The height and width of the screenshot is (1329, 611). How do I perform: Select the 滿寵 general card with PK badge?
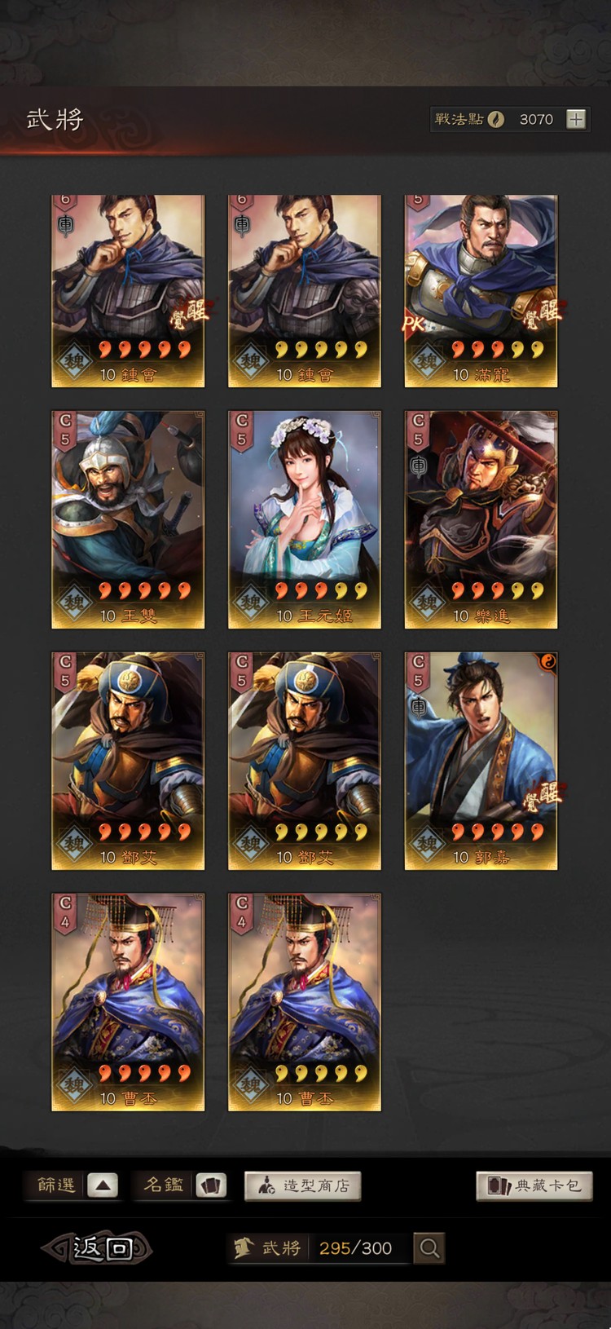[x=481, y=290]
